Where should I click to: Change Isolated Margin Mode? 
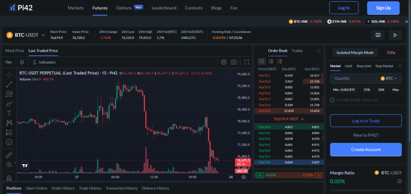355,53
